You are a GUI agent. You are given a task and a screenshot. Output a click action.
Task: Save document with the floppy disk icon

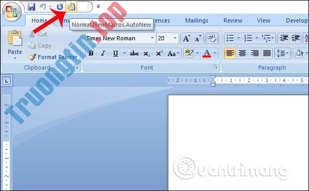31,7
